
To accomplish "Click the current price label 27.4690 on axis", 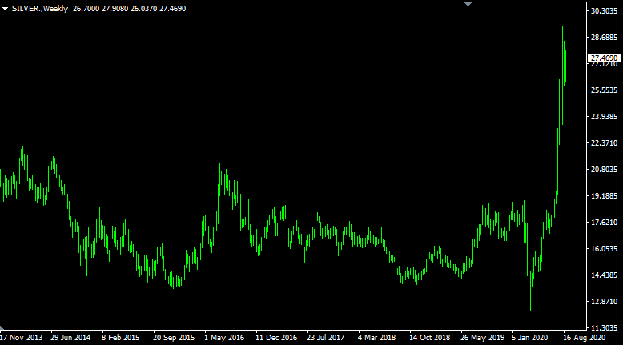I will pos(604,58).
